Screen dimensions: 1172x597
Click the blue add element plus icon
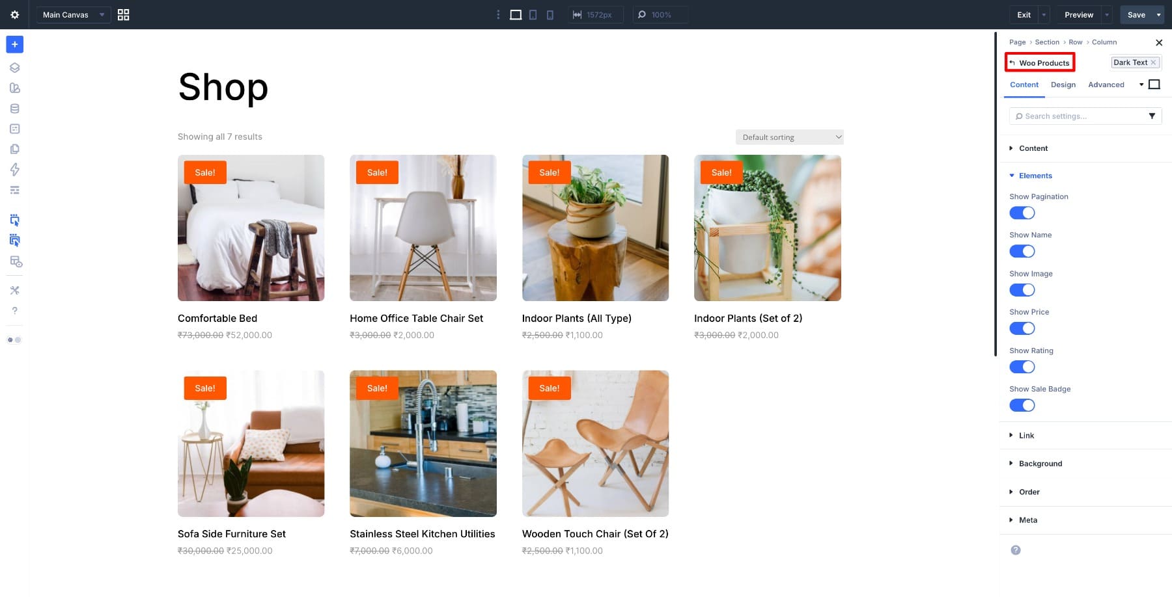[x=14, y=44]
